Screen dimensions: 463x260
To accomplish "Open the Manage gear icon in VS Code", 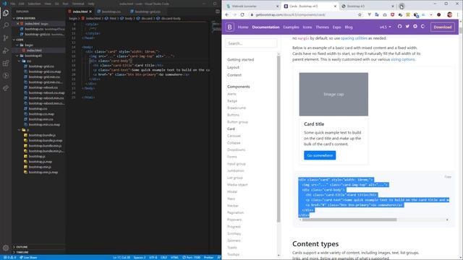I will pyautogui.click(x=6, y=248).
